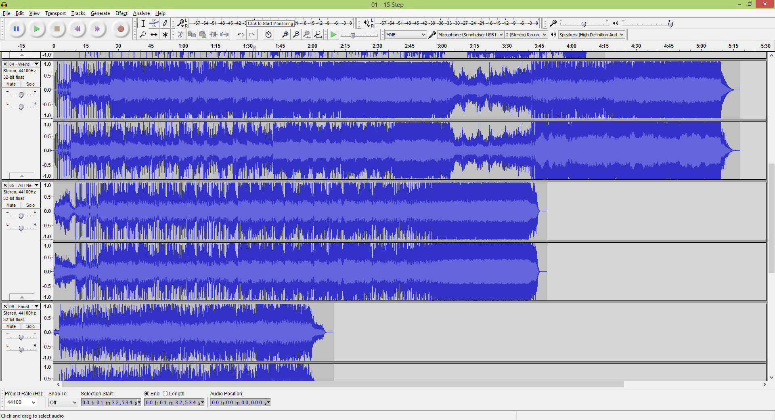Solo the 05 - All I Ne track
The height and width of the screenshot is (420, 775).
(31, 205)
